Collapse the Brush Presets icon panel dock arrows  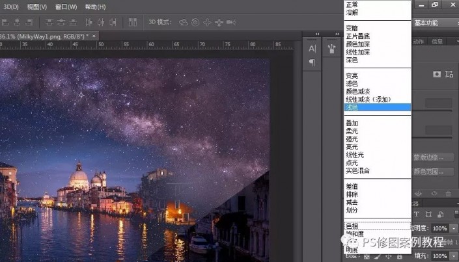click(337, 34)
